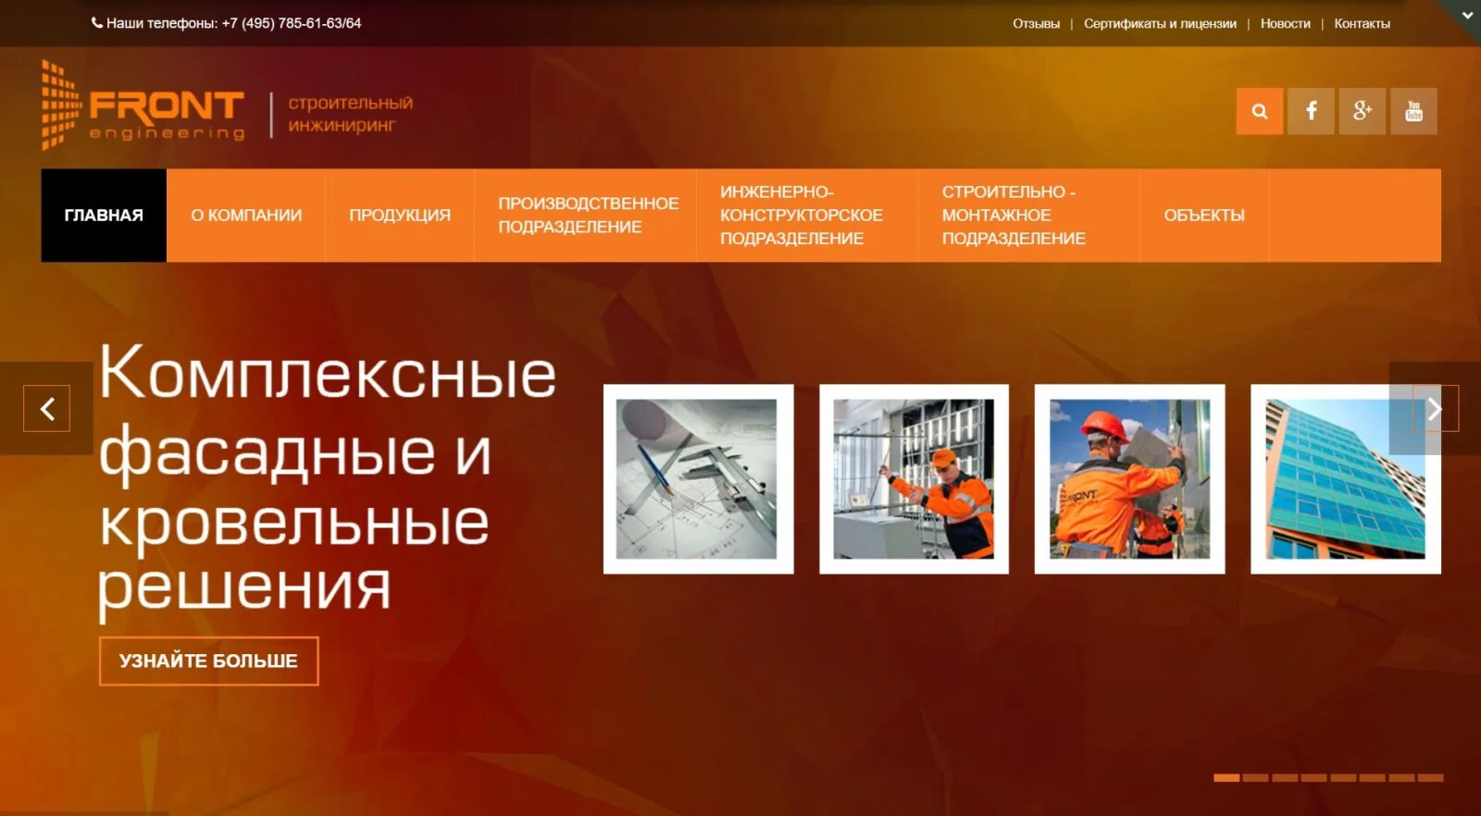The height and width of the screenshot is (816, 1481).
Task: Open the Facebook social icon
Action: (x=1312, y=111)
